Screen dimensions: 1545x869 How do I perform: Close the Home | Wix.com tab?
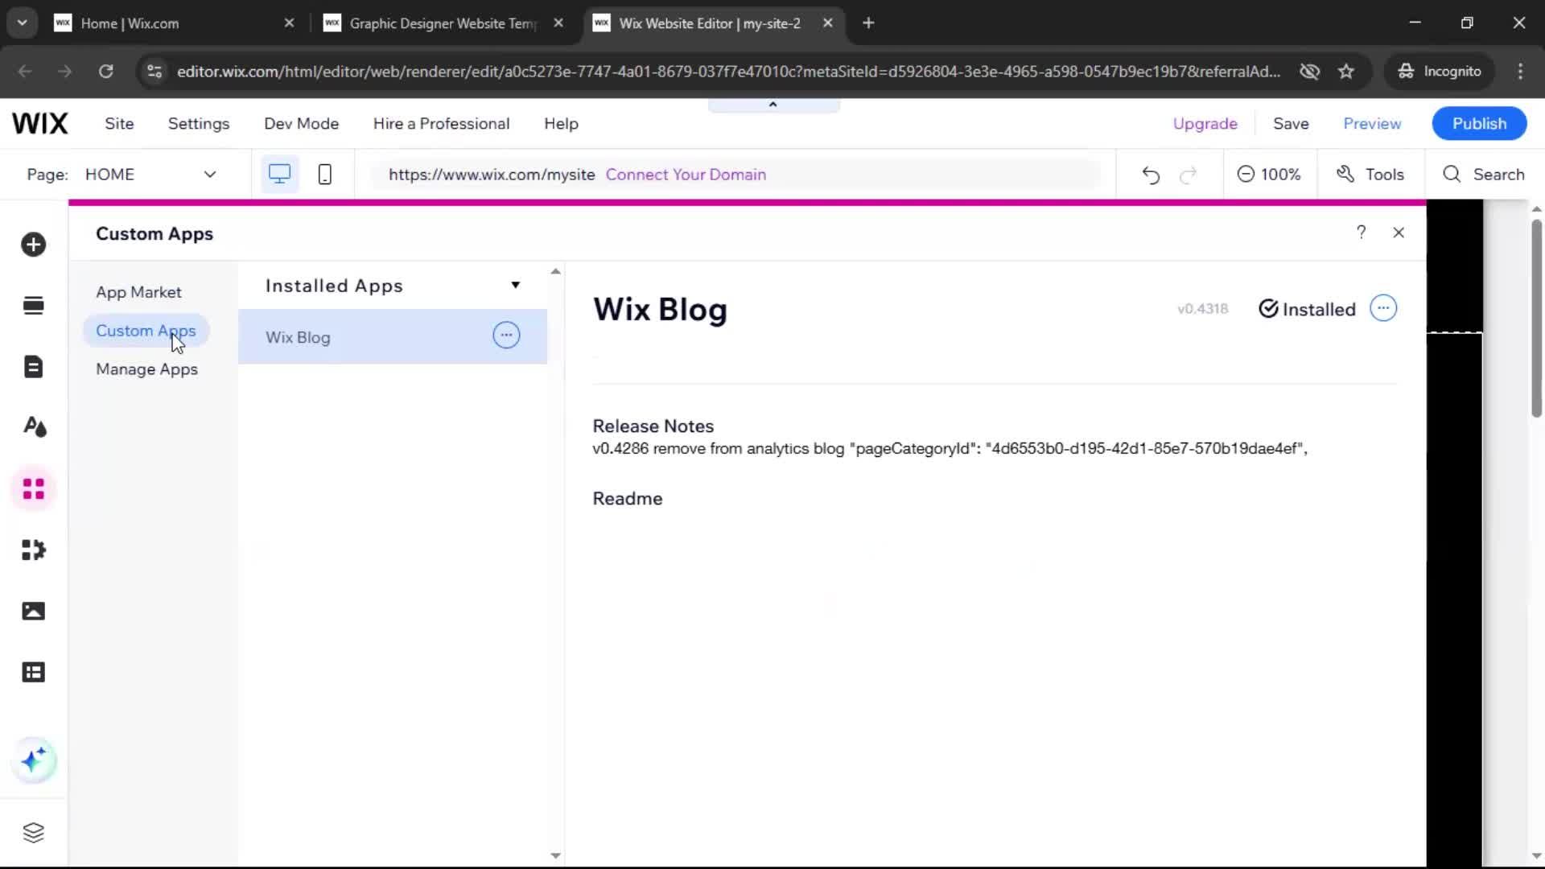point(290,23)
